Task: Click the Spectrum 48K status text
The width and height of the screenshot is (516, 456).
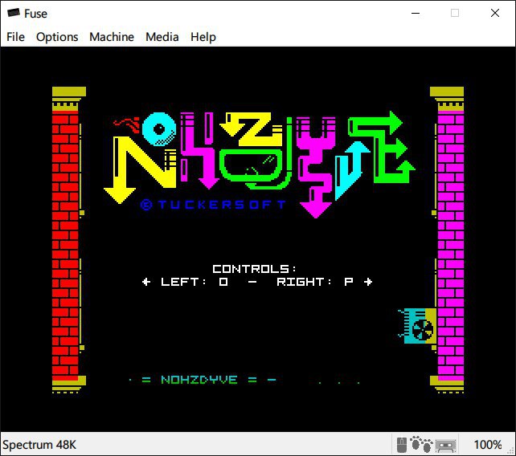Action: (39, 445)
